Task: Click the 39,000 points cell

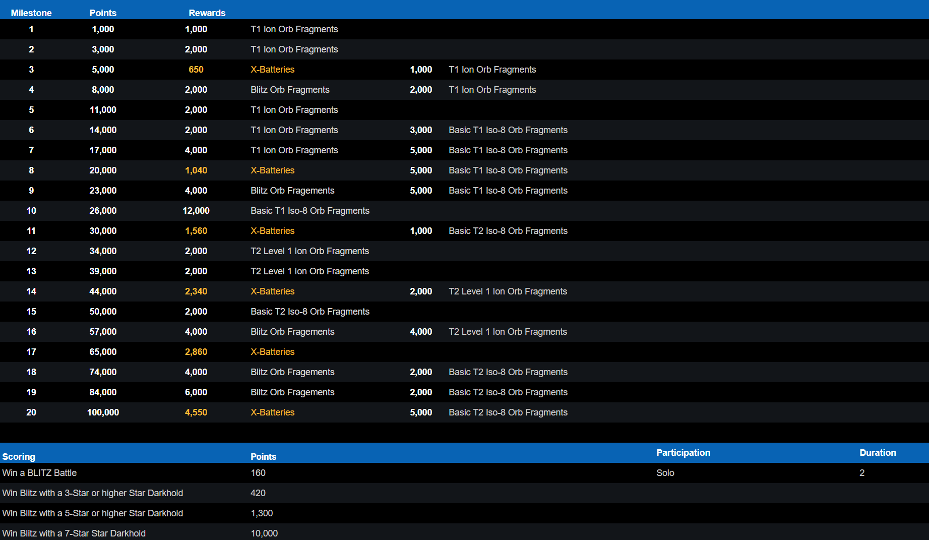Action: [103, 271]
